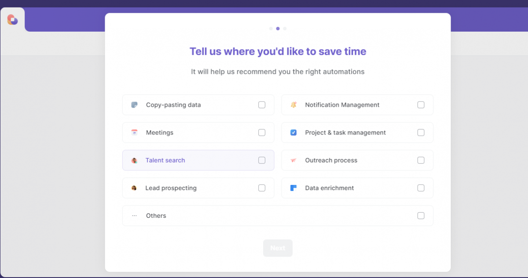This screenshot has width=528, height=278.
Task: Click the Next button
Action: point(278,248)
